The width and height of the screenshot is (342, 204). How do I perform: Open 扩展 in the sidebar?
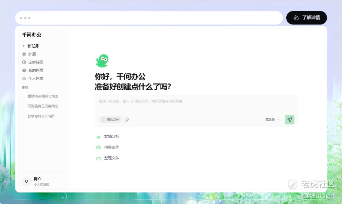pyautogui.click(x=32, y=54)
